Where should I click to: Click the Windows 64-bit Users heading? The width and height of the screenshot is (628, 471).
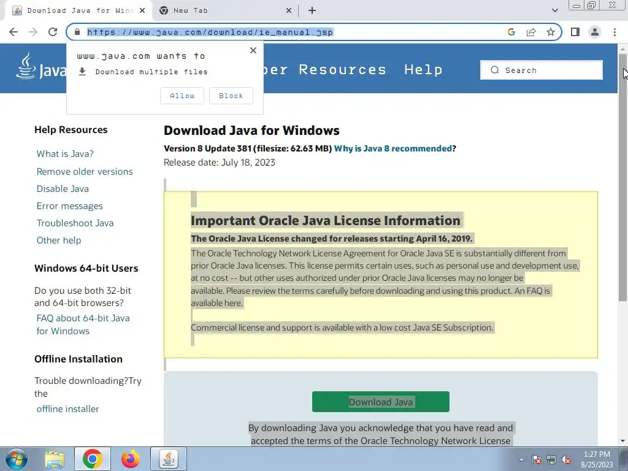86,269
